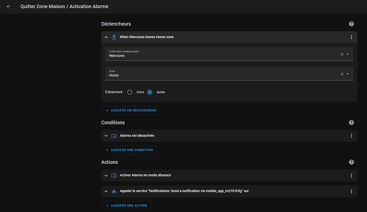Expand Activer Alarmo en mode absence action
The height and width of the screenshot is (212, 367).
106,175
